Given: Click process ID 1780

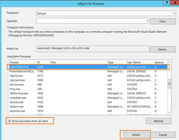Looking at the screenshot, I should click(x=40, y=71).
